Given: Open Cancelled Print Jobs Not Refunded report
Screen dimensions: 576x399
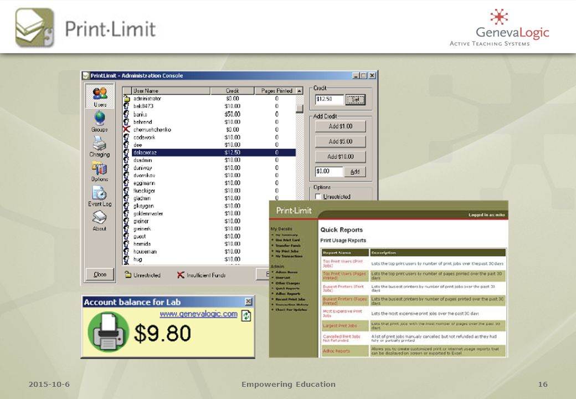Looking at the screenshot, I should (341, 338).
